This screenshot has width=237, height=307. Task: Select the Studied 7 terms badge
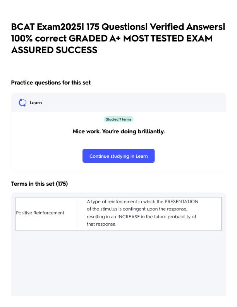coord(118,119)
